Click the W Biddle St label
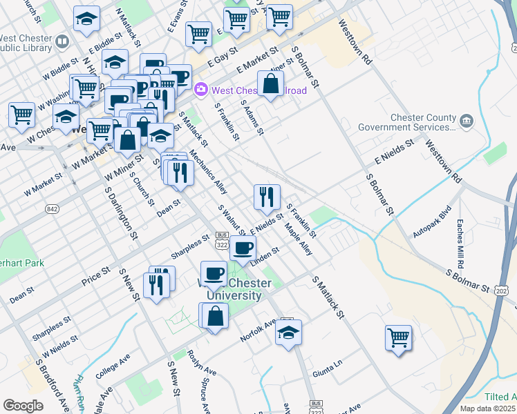The height and width of the screenshot is (414, 517). click(x=61, y=68)
